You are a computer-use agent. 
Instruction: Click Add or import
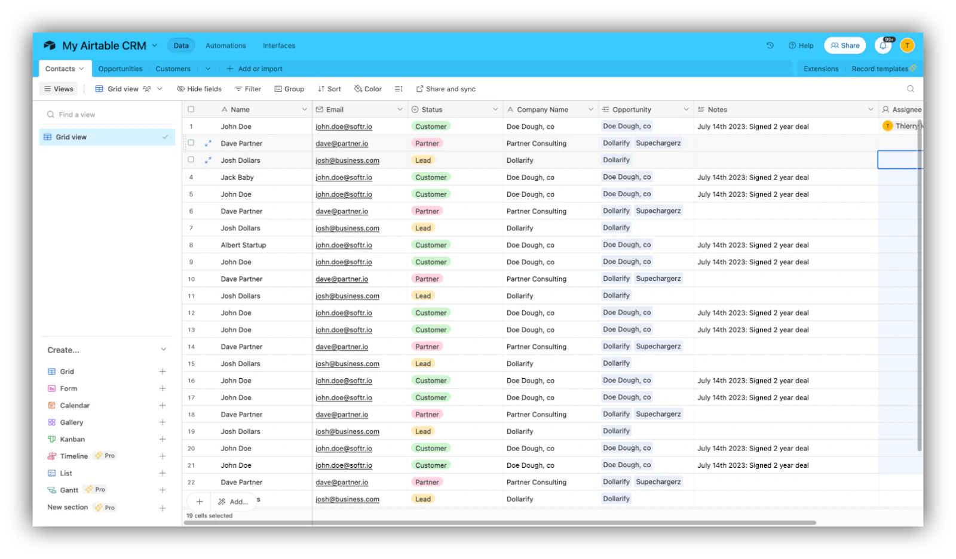click(x=254, y=69)
